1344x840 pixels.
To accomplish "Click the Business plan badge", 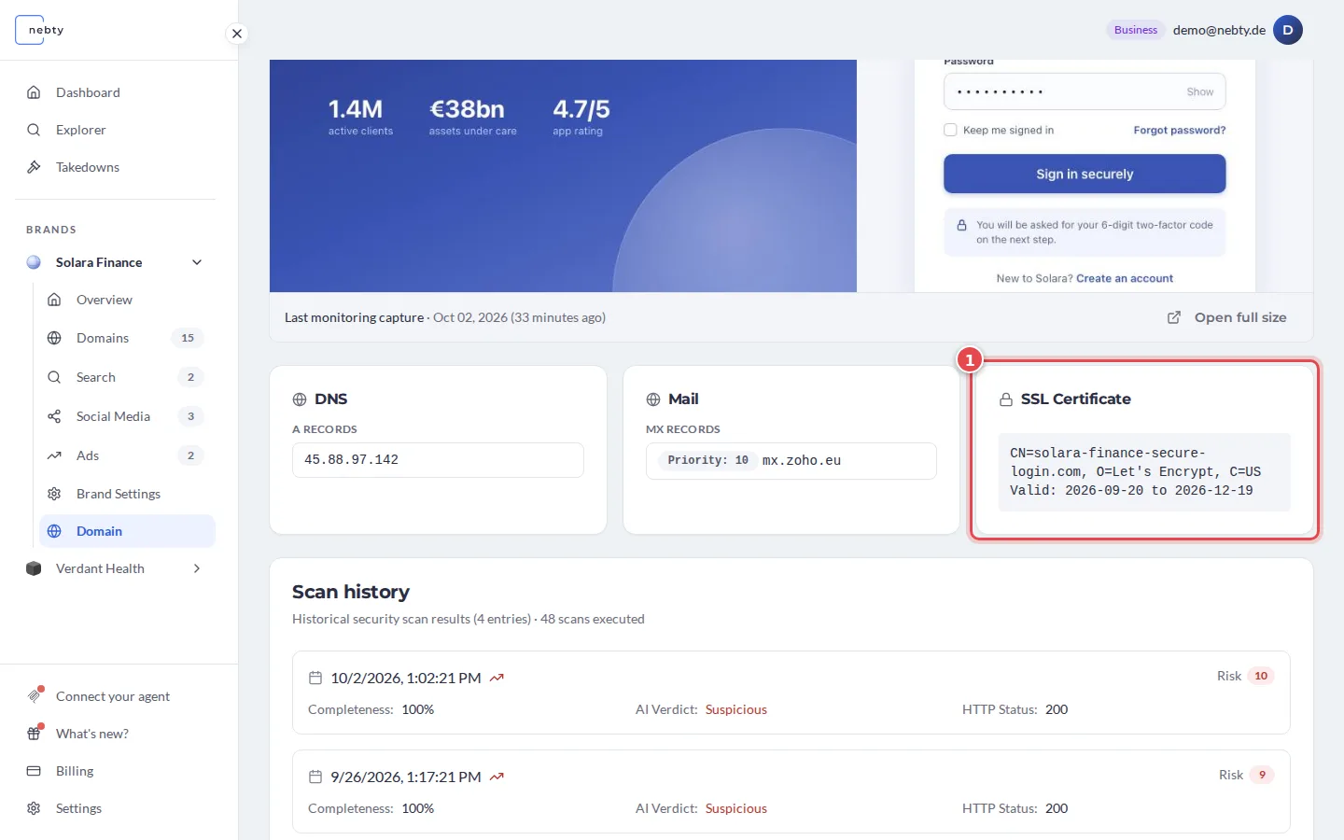I will point(1136,30).
